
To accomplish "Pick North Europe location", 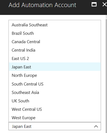I will coord(55,75).
